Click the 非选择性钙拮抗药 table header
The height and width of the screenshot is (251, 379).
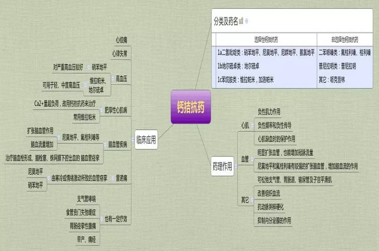point(345,40)
